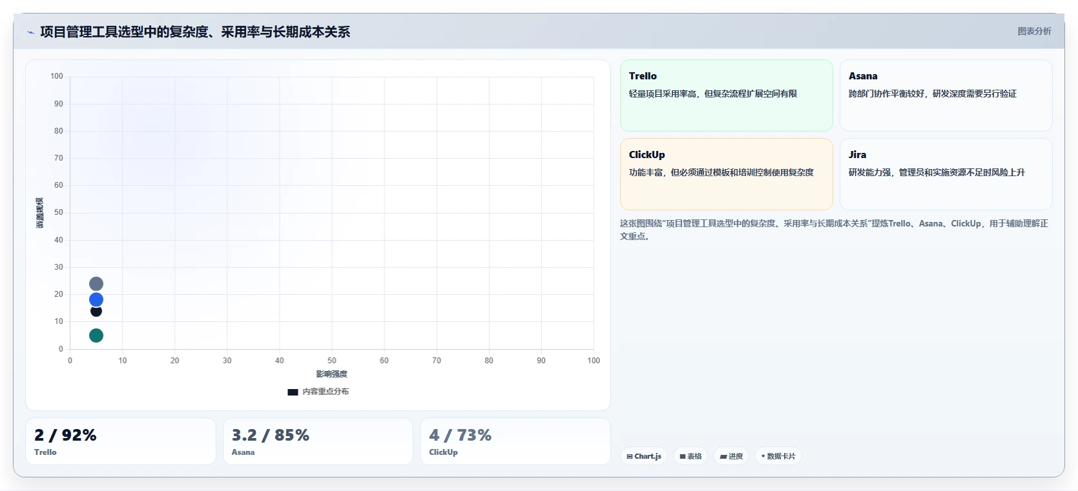
Task: Click the Chart.js tag pill
Action: [x=644, y=456]
